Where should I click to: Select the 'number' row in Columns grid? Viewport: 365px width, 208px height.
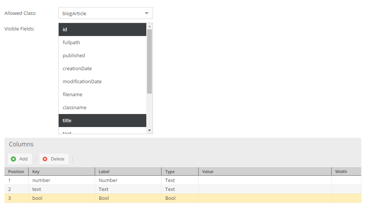(61, 180)
